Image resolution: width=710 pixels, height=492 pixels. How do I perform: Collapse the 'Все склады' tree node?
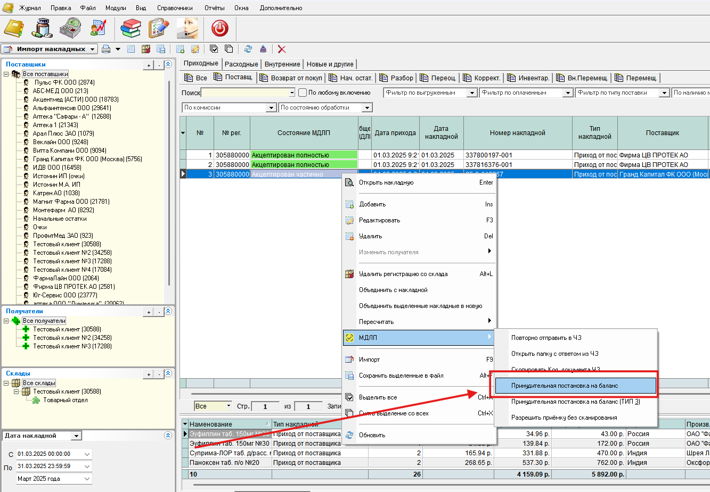(6, 383)
